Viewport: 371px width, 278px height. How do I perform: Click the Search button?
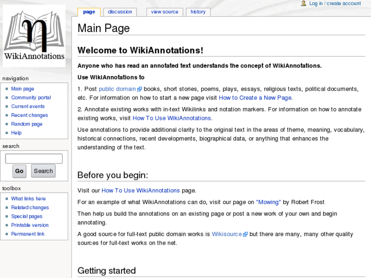(x=43, y=171)
